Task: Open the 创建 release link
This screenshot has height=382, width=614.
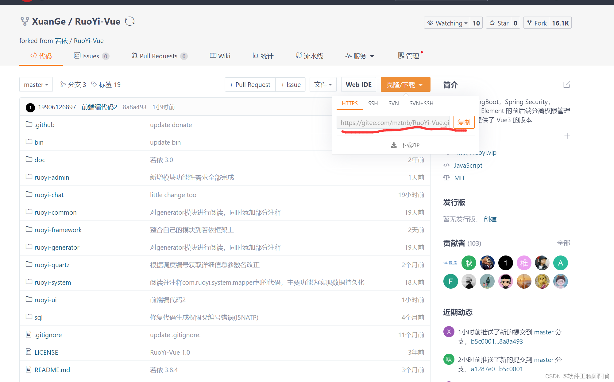Action: 490,219
